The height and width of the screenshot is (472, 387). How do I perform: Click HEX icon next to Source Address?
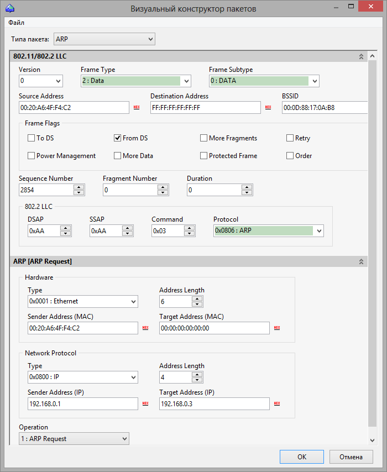(137, 107)
